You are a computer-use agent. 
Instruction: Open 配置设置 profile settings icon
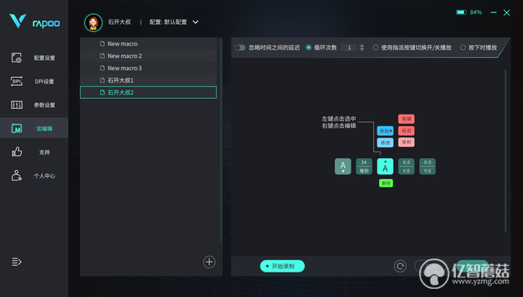coord(16,58)
